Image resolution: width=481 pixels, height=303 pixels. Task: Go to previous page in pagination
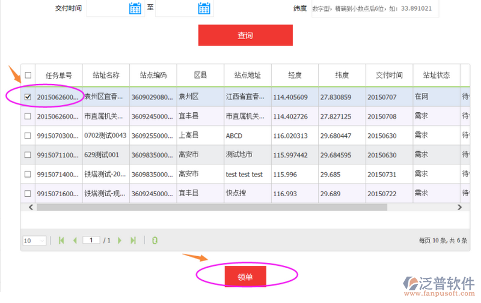click(x=75, y=241)
